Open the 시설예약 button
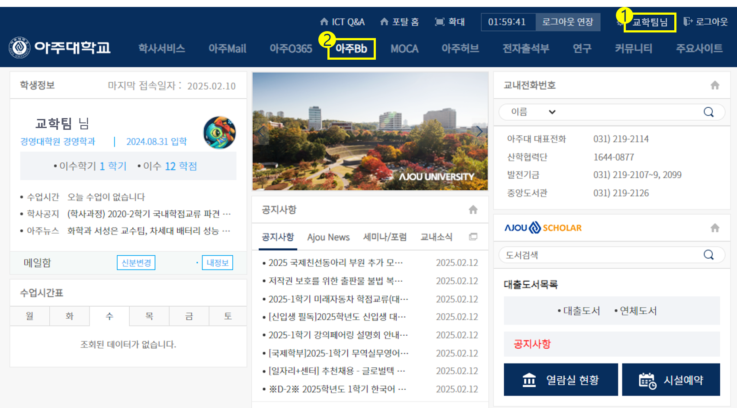This screenshot has height=408, width=737. (x=671, y=380)
